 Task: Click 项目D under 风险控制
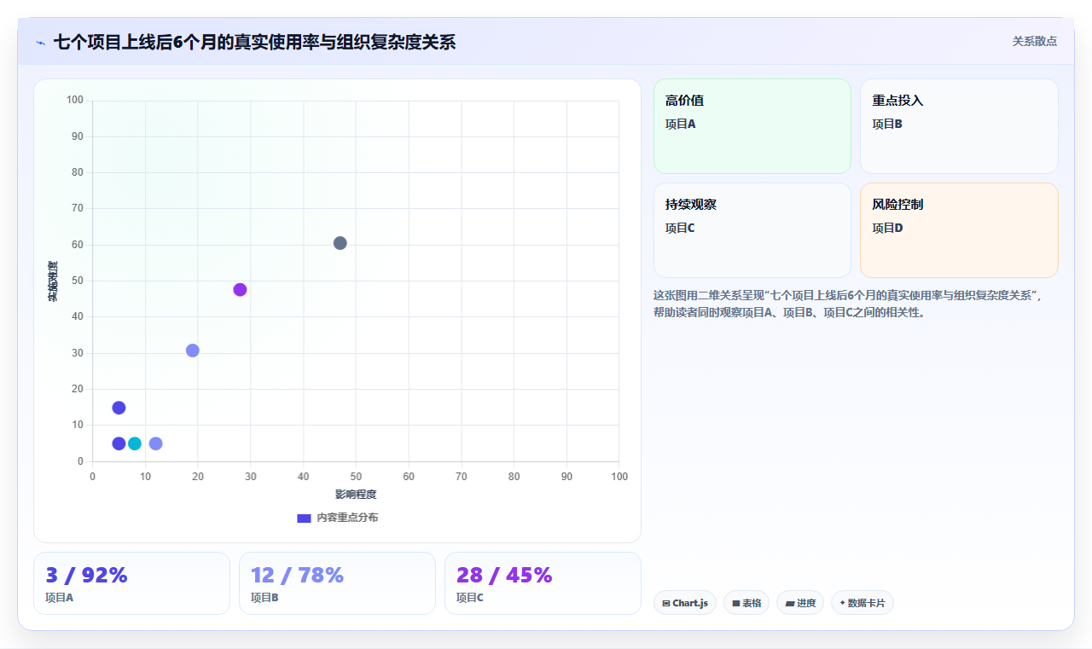click(887, 228)
